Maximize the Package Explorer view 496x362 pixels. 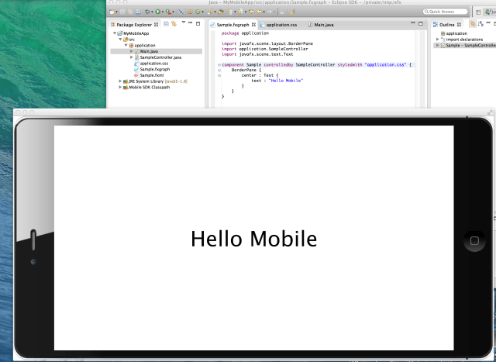click(198, 23)
